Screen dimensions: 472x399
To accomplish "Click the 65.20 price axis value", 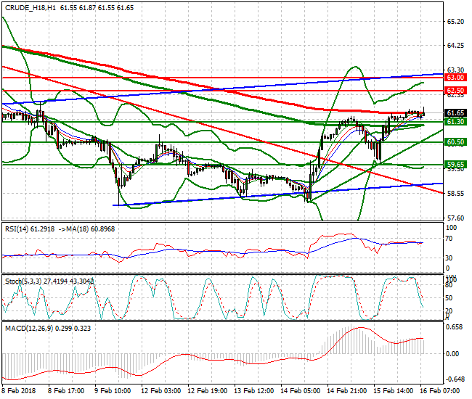I will pos(455,22).
